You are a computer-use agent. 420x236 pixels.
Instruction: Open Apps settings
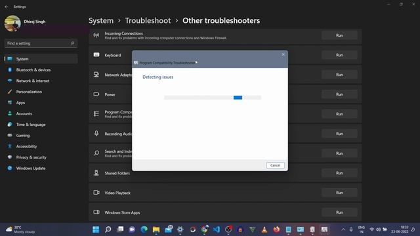pyautogui.click(x=41, y=103)
